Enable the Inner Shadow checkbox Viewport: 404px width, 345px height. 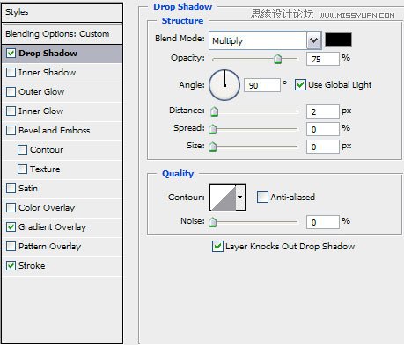11,72
